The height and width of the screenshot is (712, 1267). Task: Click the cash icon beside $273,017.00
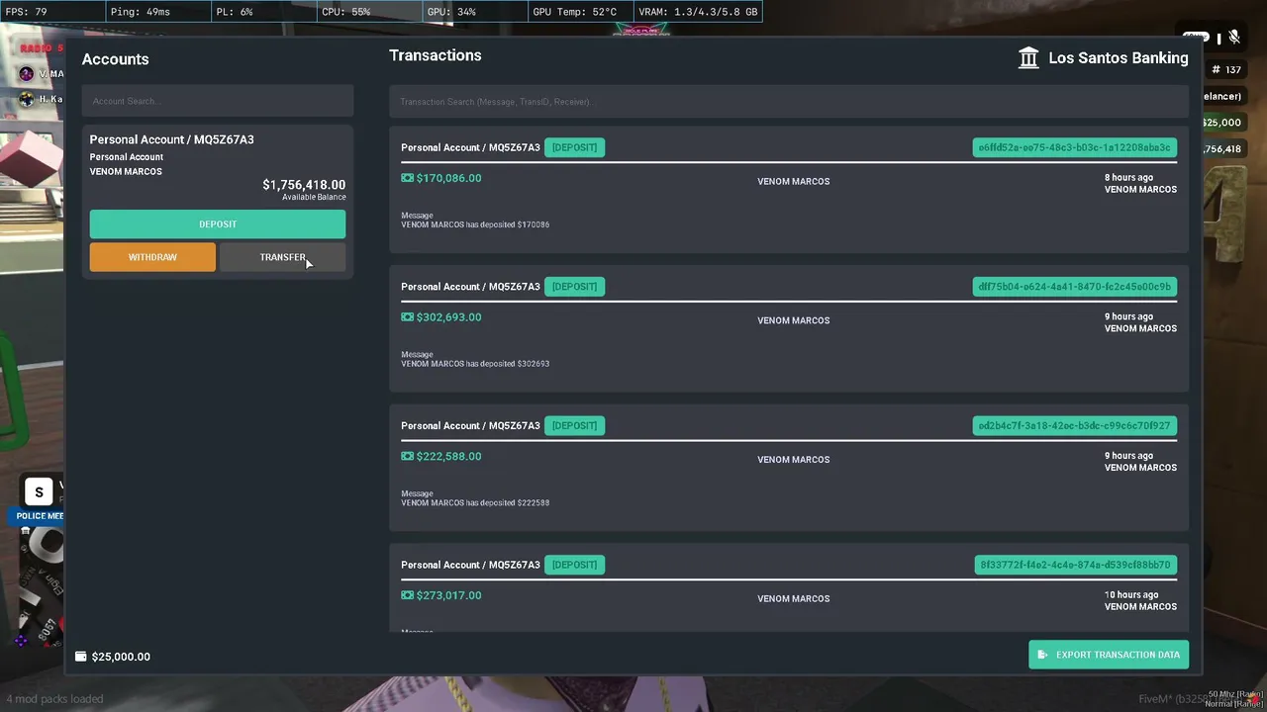(407, 595)
